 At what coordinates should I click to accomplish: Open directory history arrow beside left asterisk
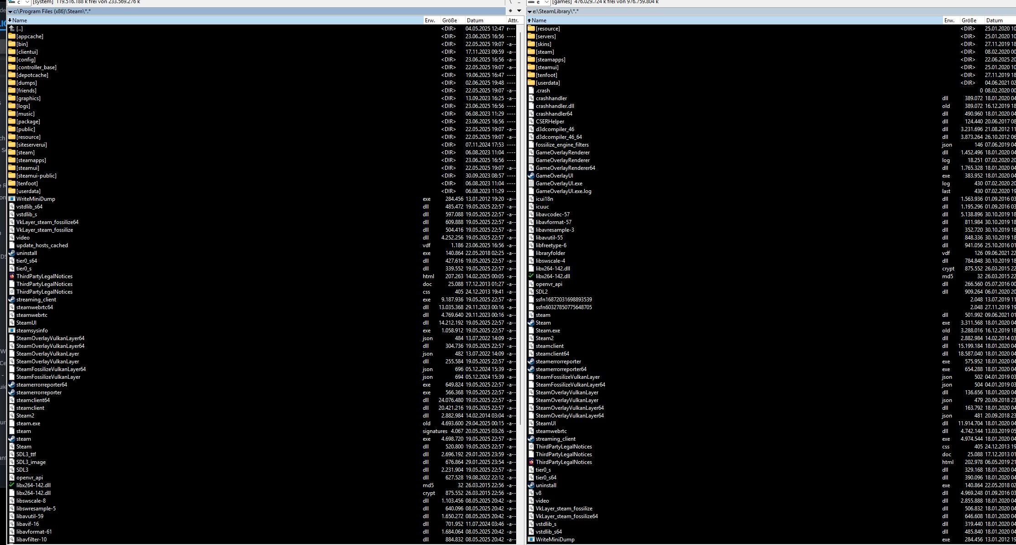pyautogui.click(x=519, y=11)
